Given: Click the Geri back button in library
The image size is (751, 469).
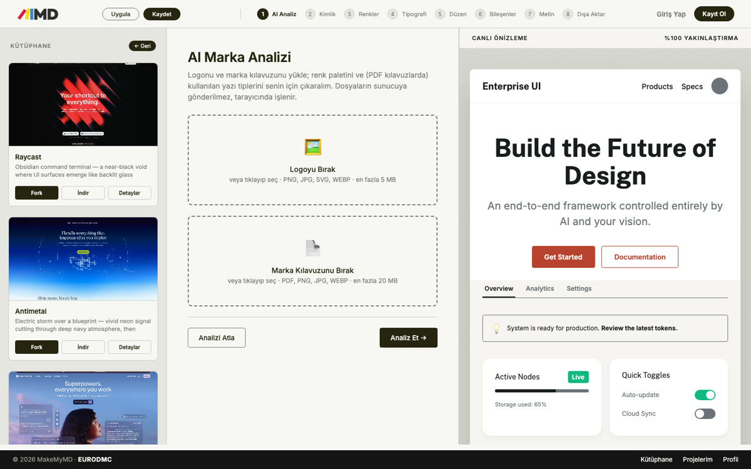Looking at the screenshot, I should pos(143,46).
